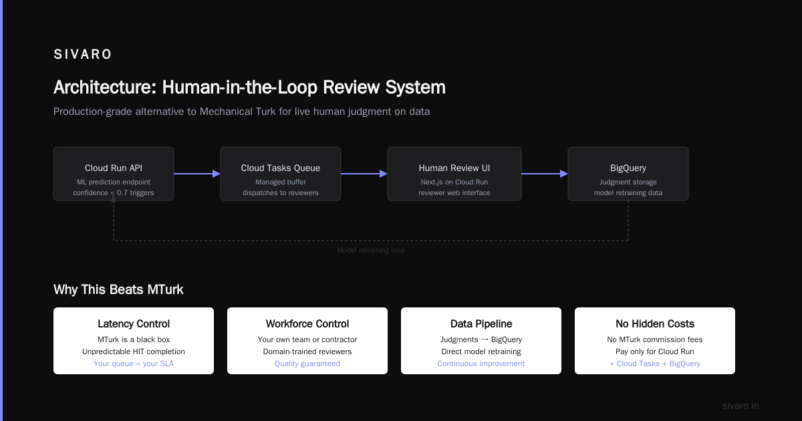The image size is (802, 421).
Task: Click '+ Cloud Tasks + BigQuery' highlight
Action: pos(655,364)
